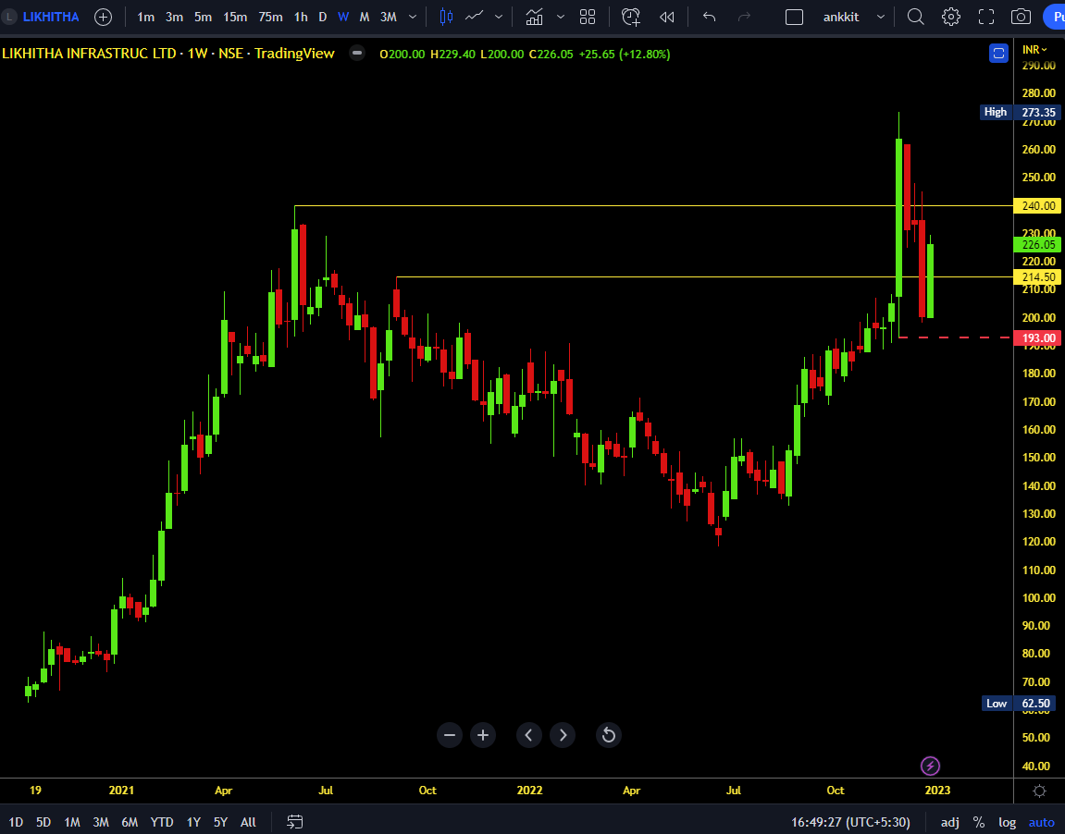Click the 214.50 yellow price label
This screenshot has width=1065, height=834.
coord(1037,276)
